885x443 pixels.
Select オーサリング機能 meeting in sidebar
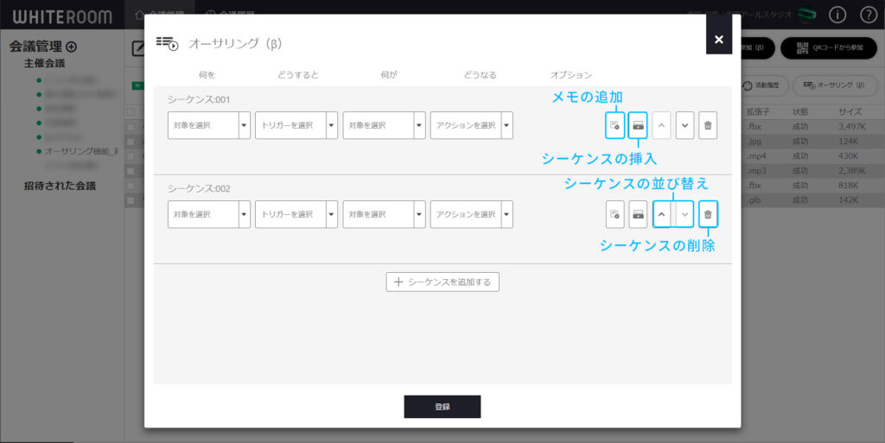80,151
